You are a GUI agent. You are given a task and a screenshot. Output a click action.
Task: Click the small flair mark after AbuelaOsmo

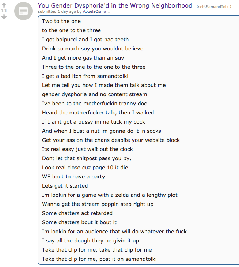109,12
